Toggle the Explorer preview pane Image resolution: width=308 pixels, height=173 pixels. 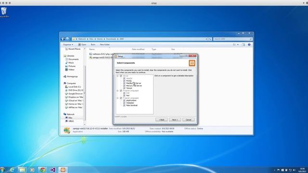point(244,45)
